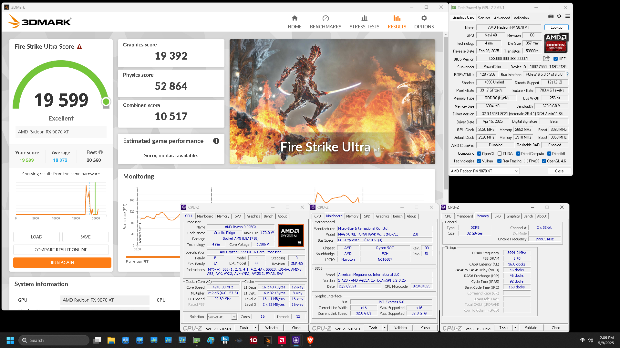Screen dimensions: 620x348
Task: Switch to the Validation tab in GPU-Z
Action: tap(521, 18)
